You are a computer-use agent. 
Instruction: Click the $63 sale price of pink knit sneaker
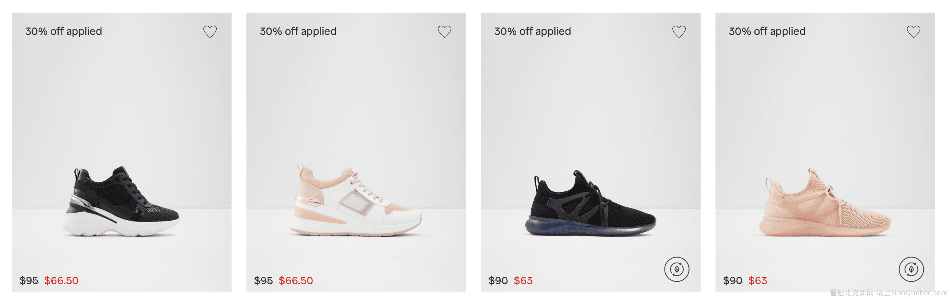[757, 280]
